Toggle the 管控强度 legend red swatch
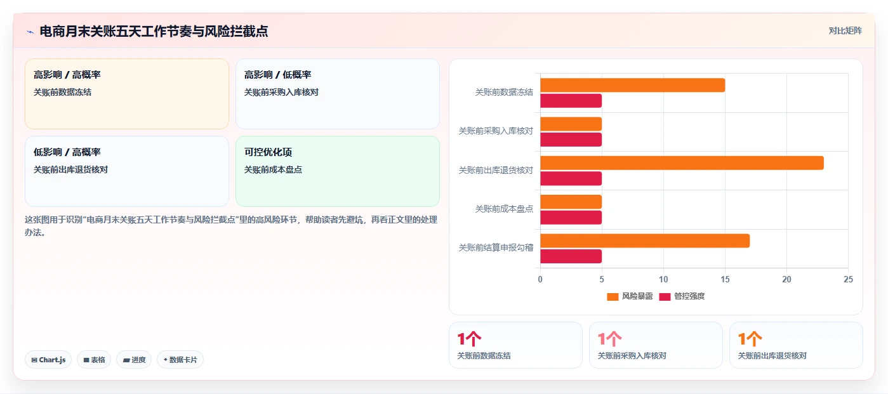This screenshot has height=394, width=888. pos(665,296)
